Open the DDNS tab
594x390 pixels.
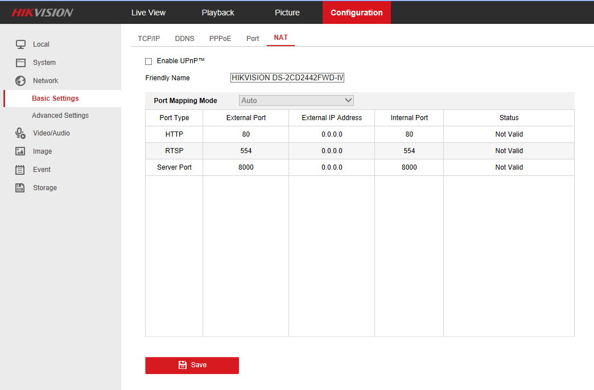pos(184,38)
